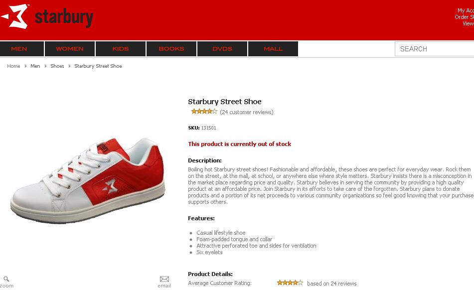Click the Average Customer Rating stars
The image size is (474, 290).
(x=290, y=283)
